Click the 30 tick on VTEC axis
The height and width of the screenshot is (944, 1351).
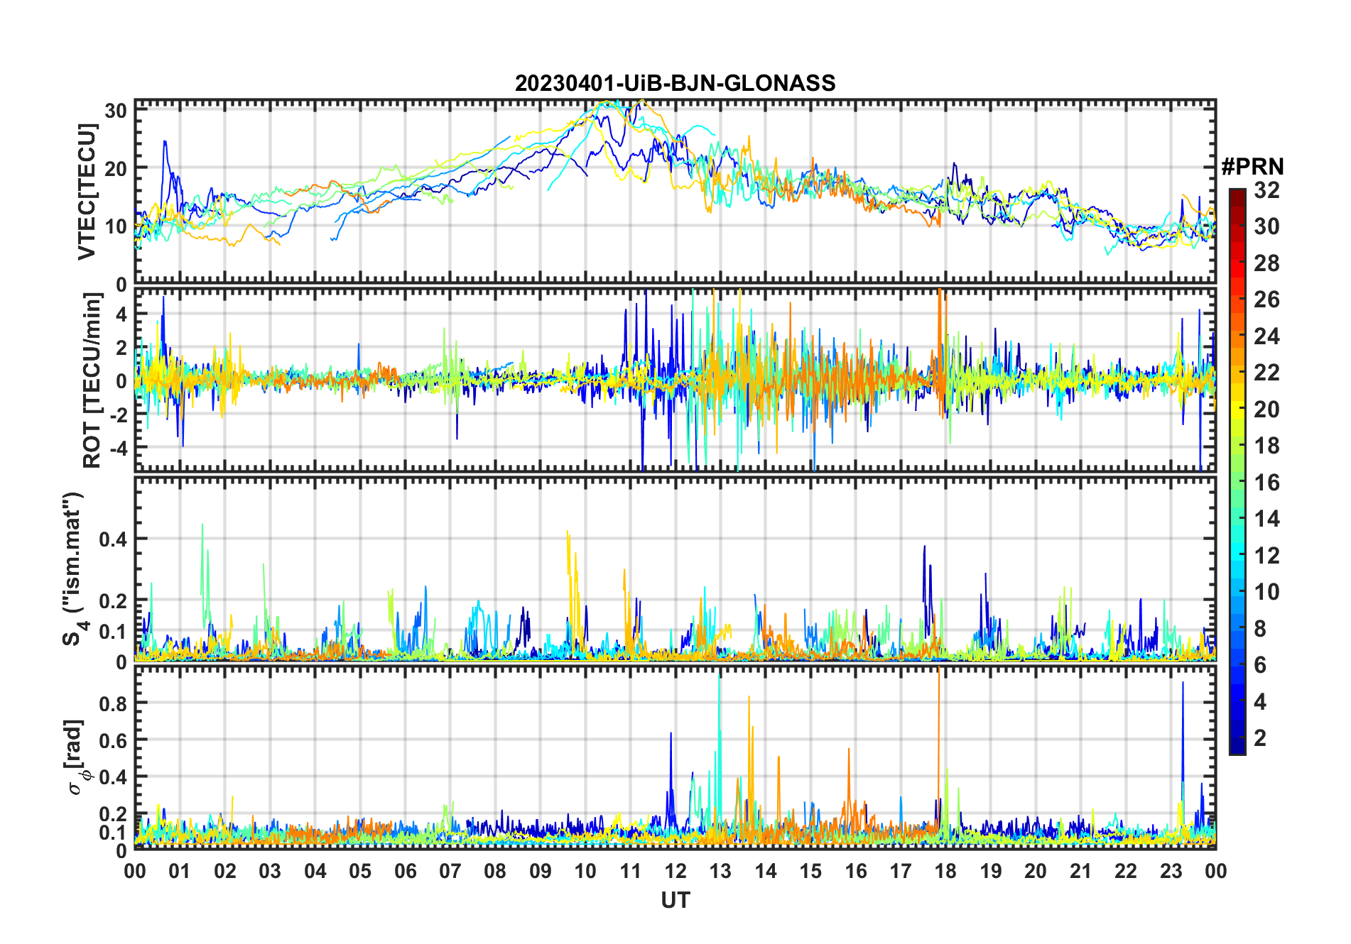[116, 111]
